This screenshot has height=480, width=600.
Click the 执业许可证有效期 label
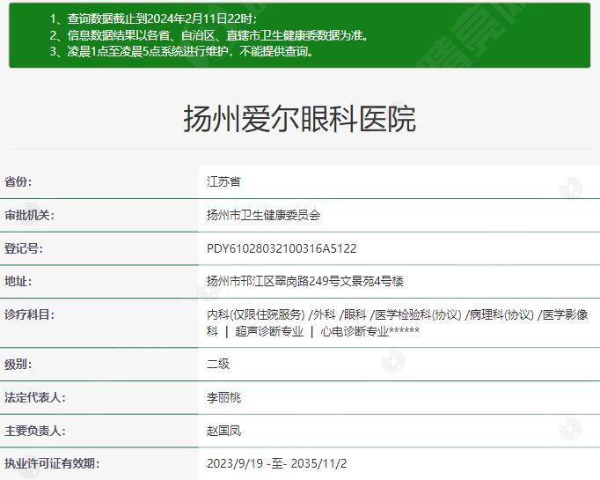coord(52,463)
